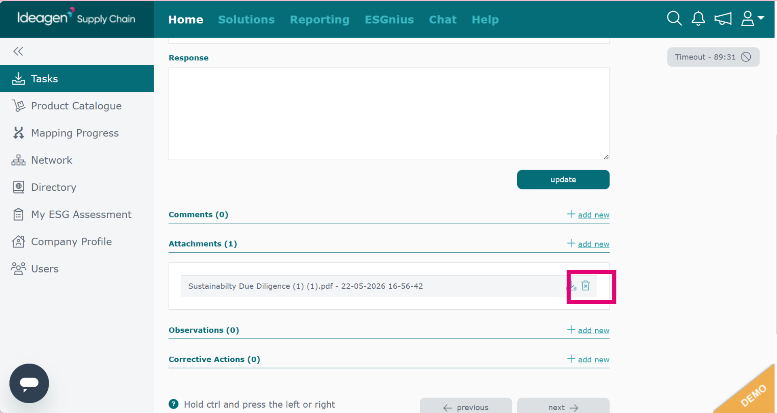
Task: Delete the Sustainabilty Due Diligence PDF attachment
Action: (x=586, y=286)
